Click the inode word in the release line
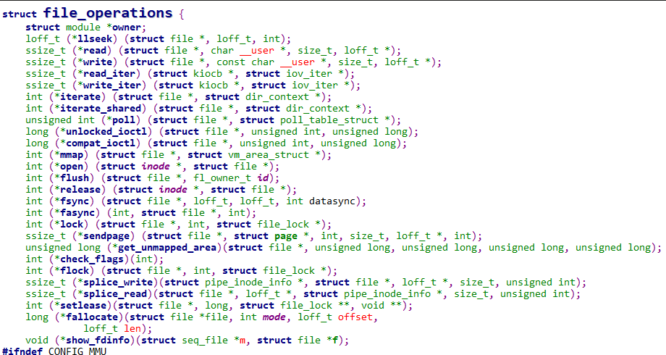The image size is (666, 355). pyautogui.click(x=173, y=190)
